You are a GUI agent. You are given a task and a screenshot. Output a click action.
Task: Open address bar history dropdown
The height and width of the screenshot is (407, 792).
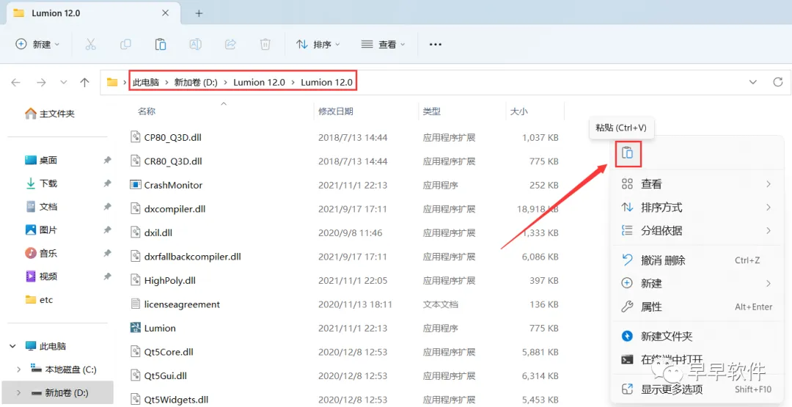[x=752, y=82]
